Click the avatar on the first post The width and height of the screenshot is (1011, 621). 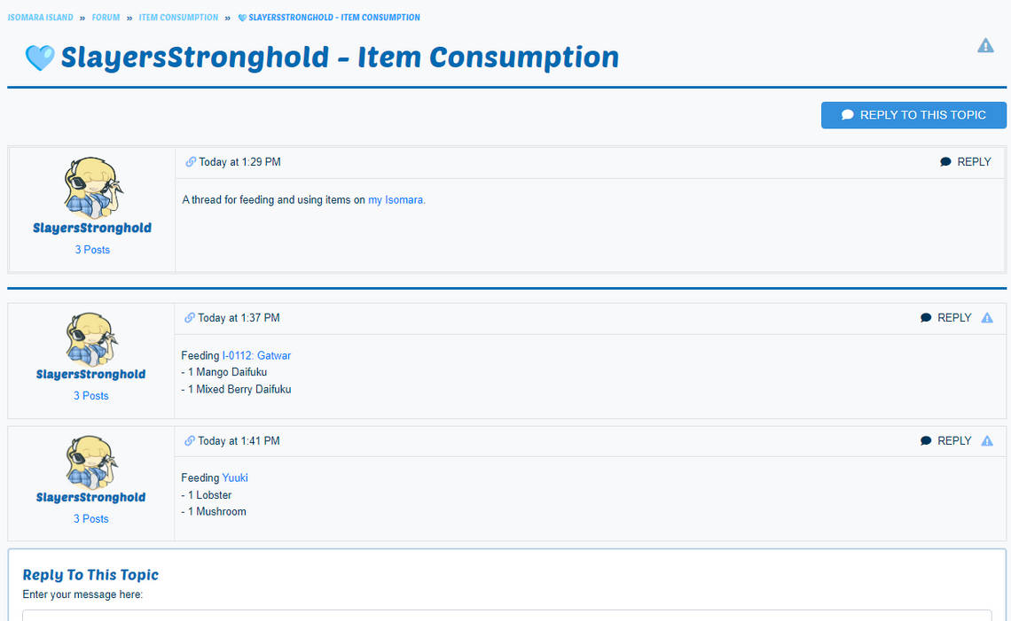(92, 187)
